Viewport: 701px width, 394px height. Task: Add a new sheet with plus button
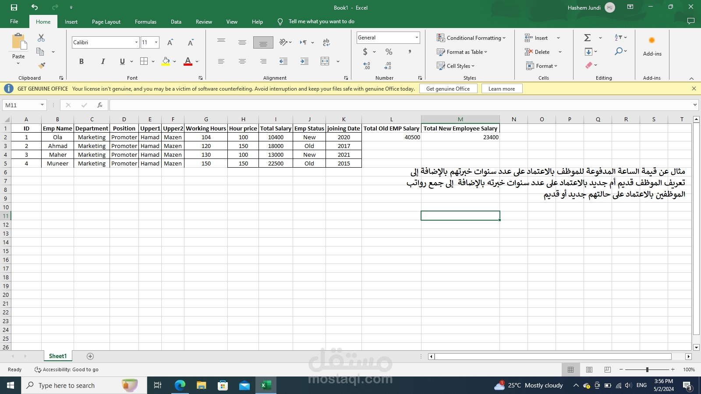pos(90,356)
